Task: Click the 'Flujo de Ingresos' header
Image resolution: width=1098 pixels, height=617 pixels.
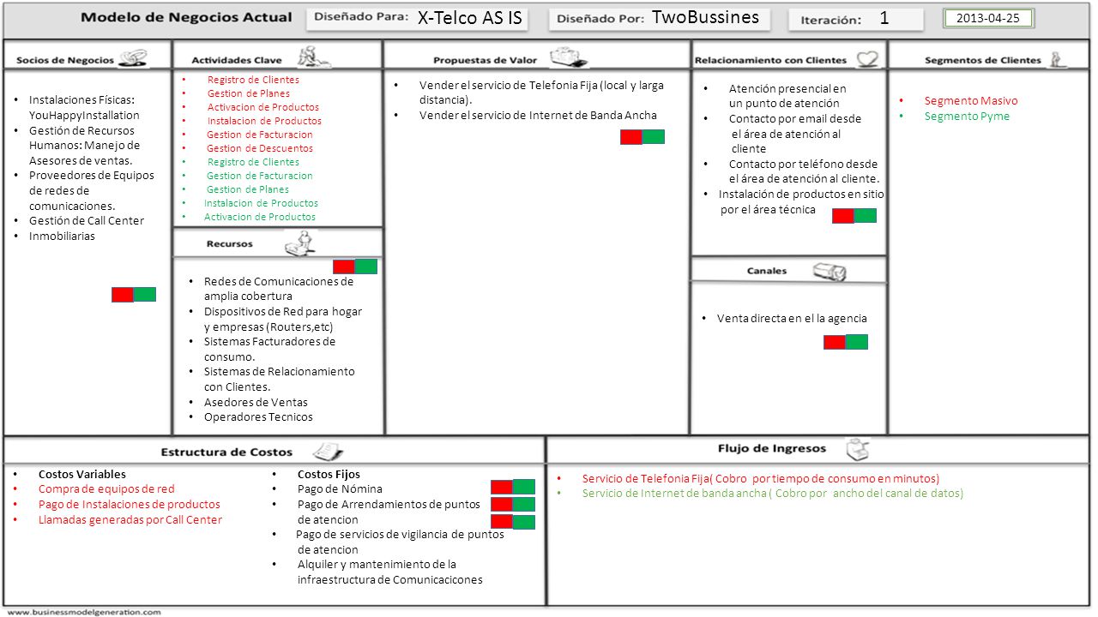Action: point(772,448)
